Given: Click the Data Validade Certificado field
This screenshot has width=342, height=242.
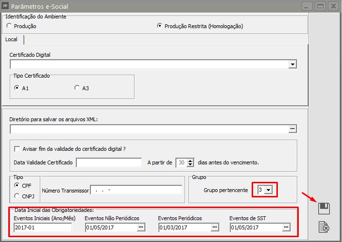Looking at the screenshot, I should tap(108, 162).
